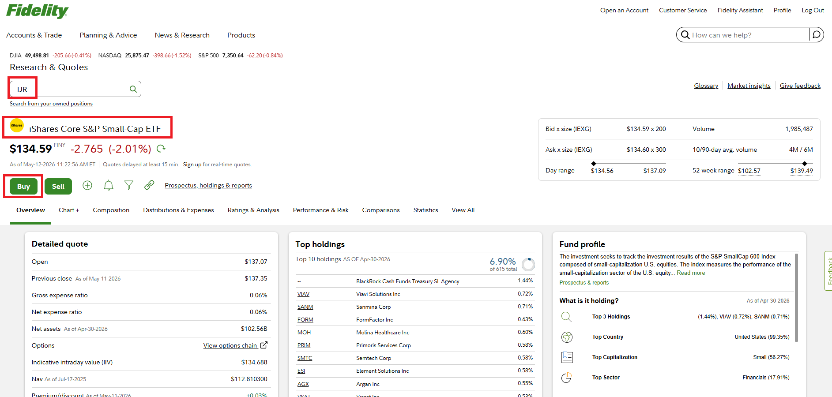Switch to the Composition tab
The image size is (832, 397).
click(111, 210)
